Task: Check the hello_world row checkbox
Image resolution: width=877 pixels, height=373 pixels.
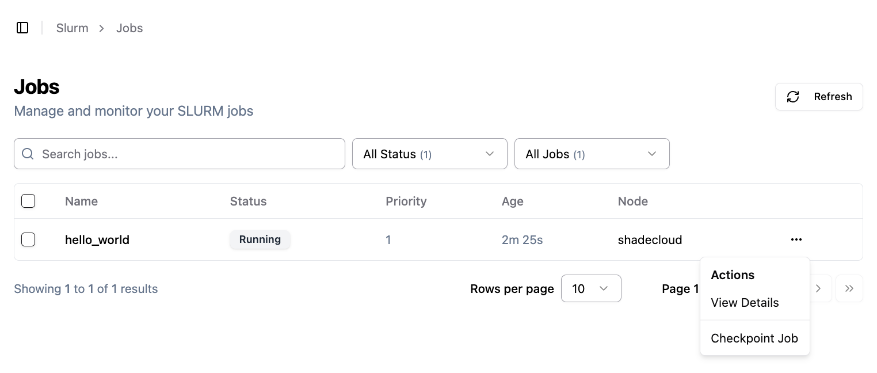Action: point(28,239)
